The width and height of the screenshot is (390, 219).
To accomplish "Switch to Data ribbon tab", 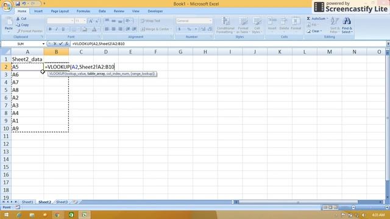I will click(x=102, y=11).
